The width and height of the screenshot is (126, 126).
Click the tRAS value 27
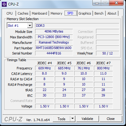tap(84, 90)
